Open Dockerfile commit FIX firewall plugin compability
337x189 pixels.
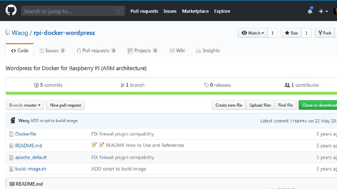point(122,134)
